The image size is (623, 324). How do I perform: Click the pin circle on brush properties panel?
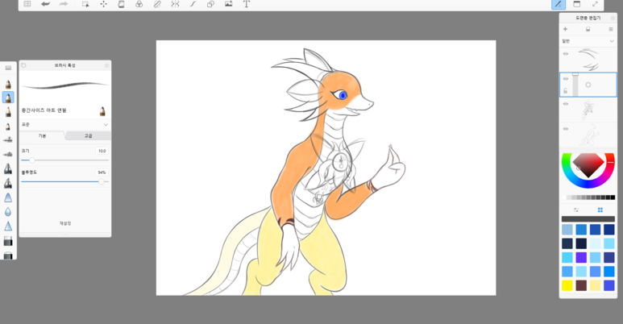click(x=23, y=65)
